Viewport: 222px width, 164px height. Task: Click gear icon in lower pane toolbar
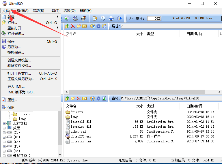click(98, 98)
